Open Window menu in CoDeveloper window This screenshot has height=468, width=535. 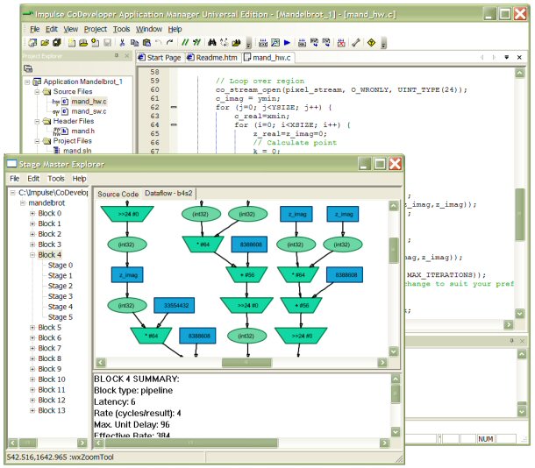(x=149, y=29)
